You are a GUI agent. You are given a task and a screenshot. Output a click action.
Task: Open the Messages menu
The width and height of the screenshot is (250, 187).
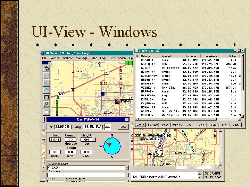82,58
